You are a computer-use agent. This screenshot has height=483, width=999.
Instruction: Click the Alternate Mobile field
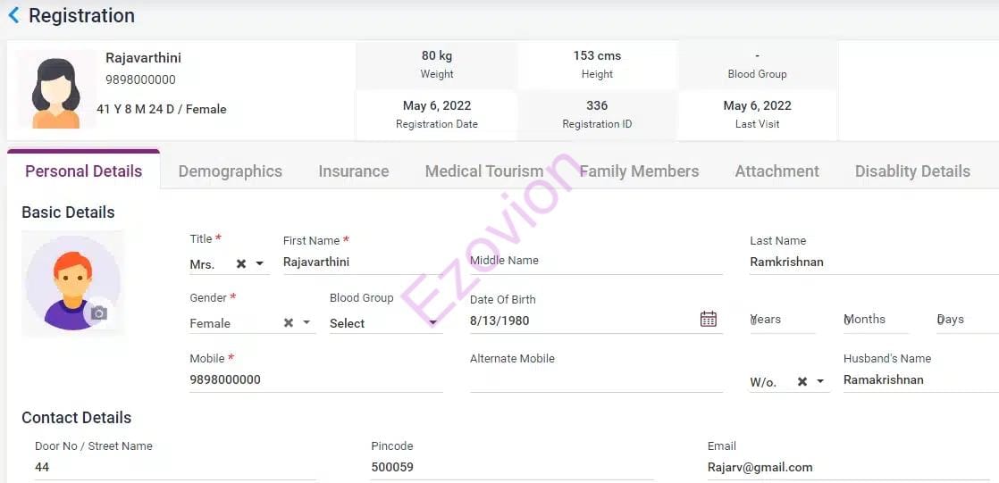tap(596, 379)
